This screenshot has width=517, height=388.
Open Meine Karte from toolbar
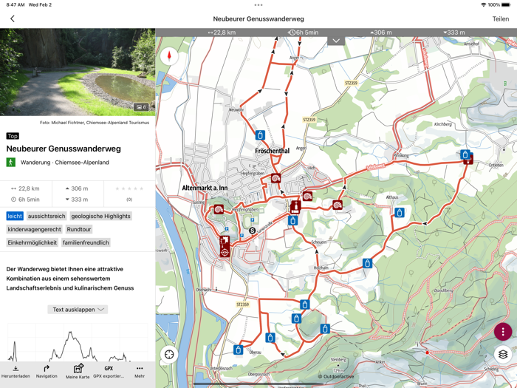coord(78,372)
